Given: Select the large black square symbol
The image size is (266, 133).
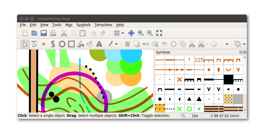Looking at the screenshot, I should (228, 80).
